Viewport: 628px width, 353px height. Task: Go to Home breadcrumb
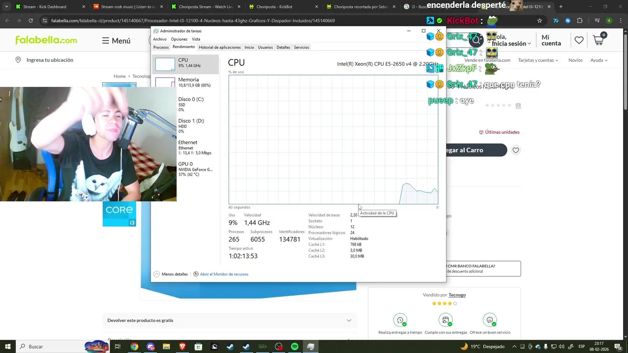click(x=120, y=76)
